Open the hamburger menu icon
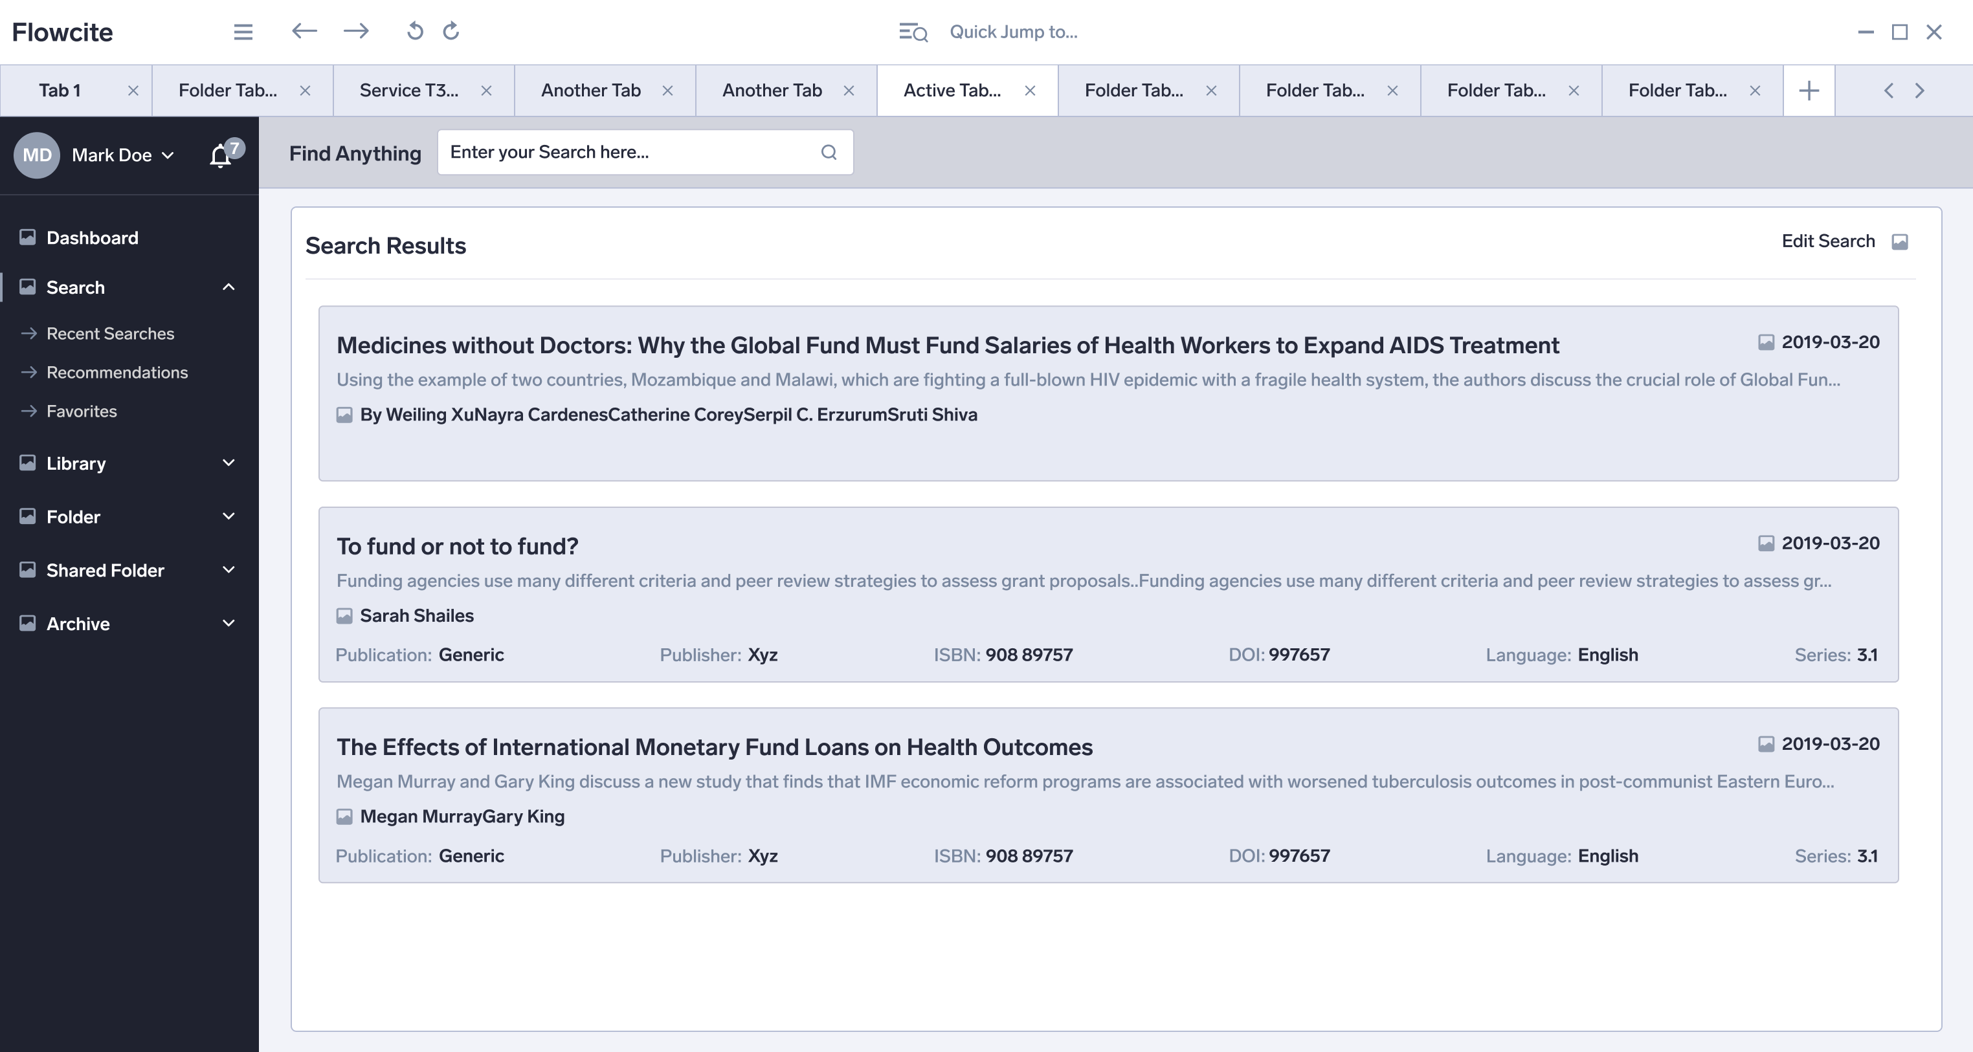 pyautogui.click(x=243, y=32)
